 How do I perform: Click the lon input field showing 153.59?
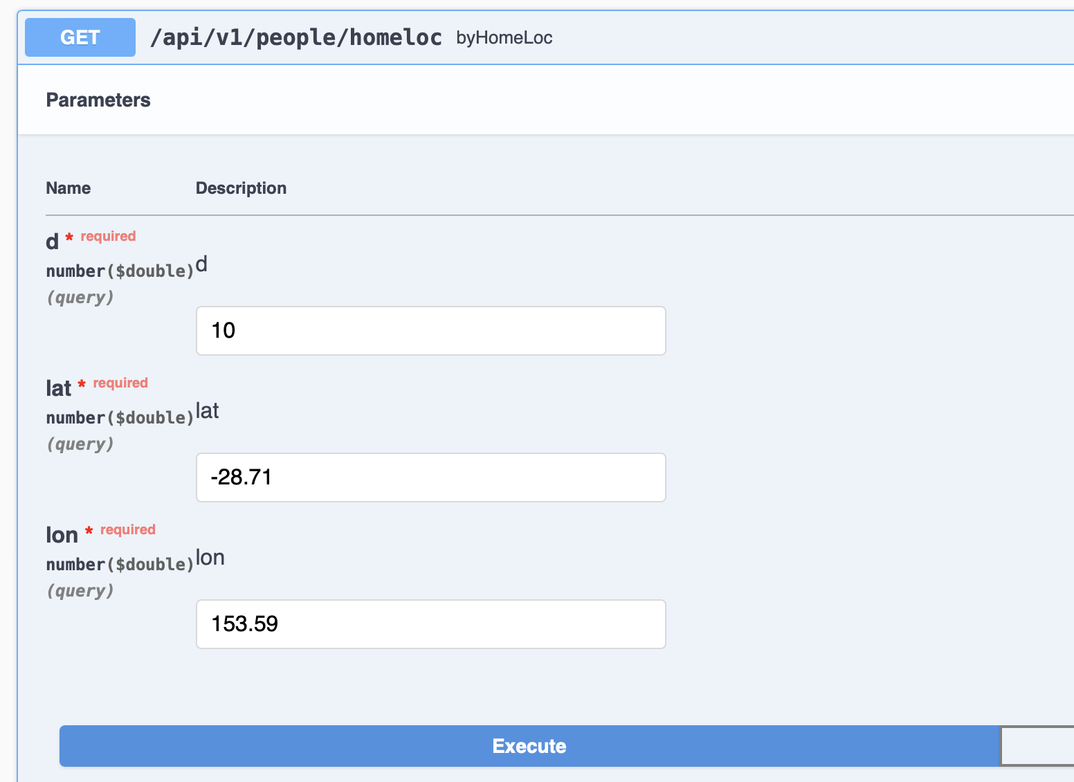pyautogui.click(x=430, y=624)
